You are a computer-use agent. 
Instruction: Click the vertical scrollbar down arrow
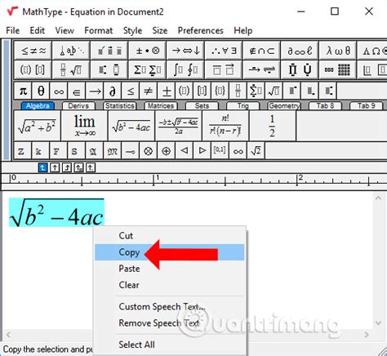[378, 323]
